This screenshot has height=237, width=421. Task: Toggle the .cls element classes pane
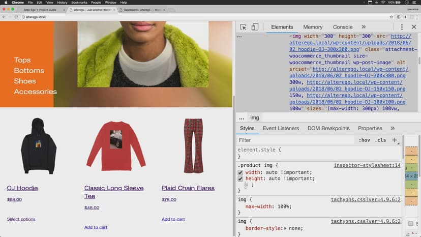pos(380,140)
